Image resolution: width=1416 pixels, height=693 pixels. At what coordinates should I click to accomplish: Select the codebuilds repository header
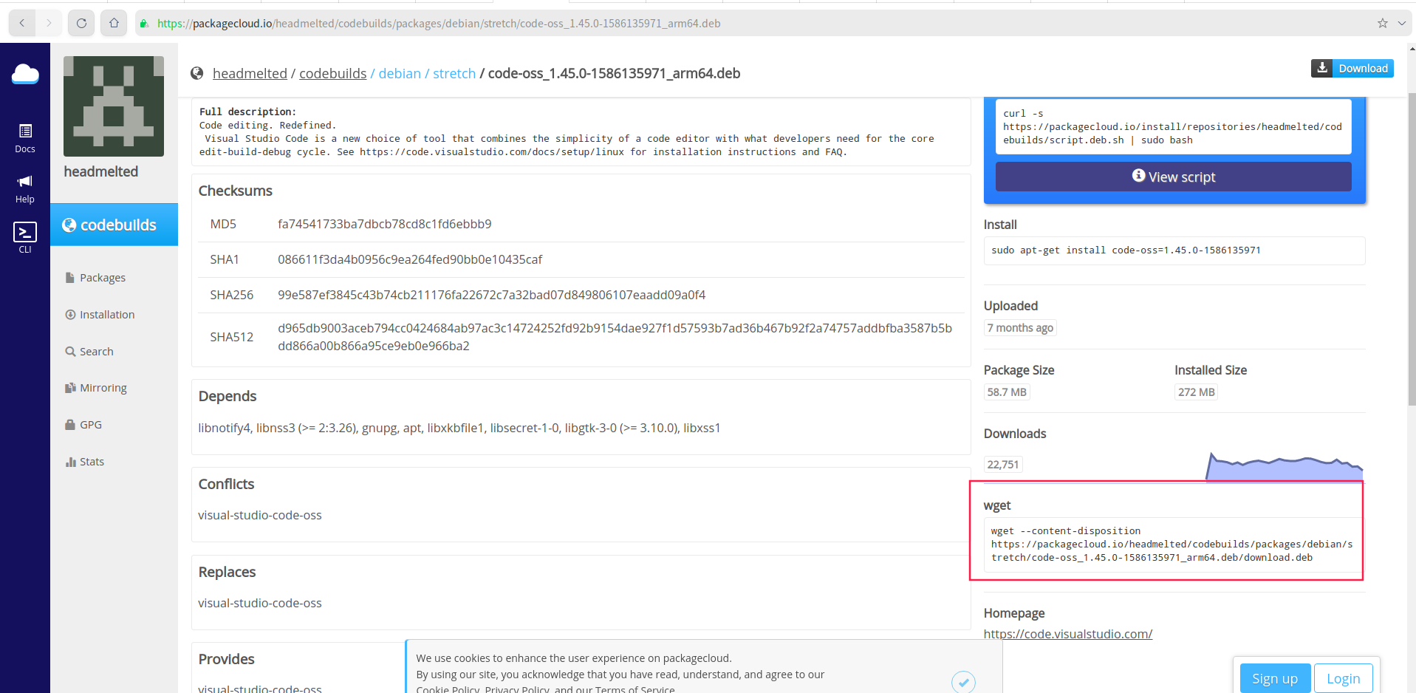coord(114,225)
